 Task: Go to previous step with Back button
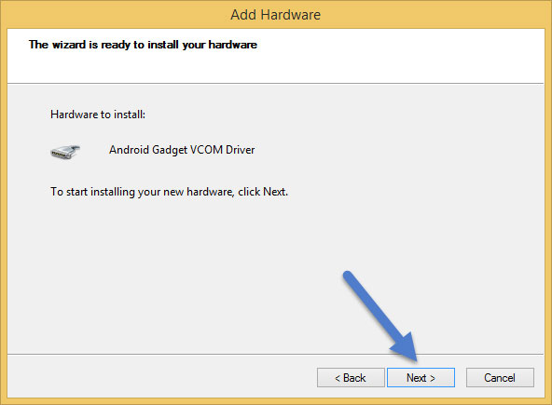point(351,378)
